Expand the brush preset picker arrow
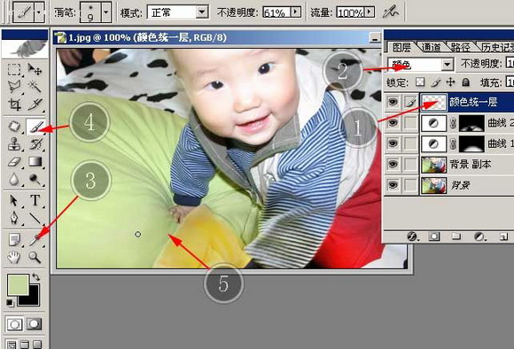 105,12
